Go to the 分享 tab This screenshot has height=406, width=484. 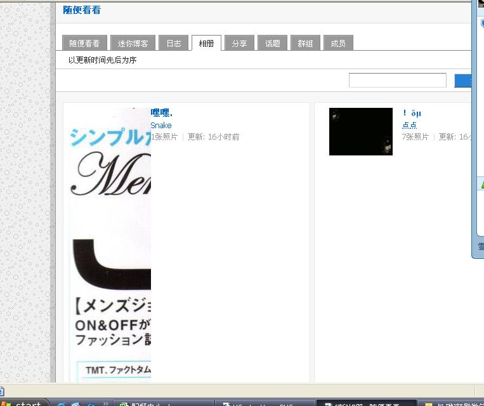click(239, 43)
